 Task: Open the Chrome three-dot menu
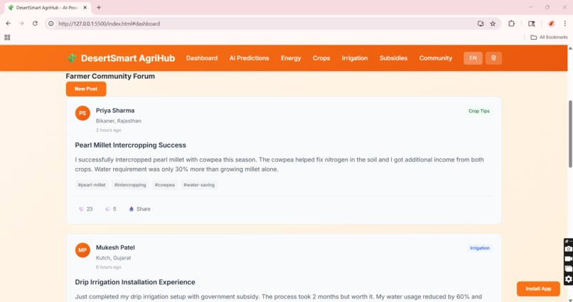click(565, 23)
